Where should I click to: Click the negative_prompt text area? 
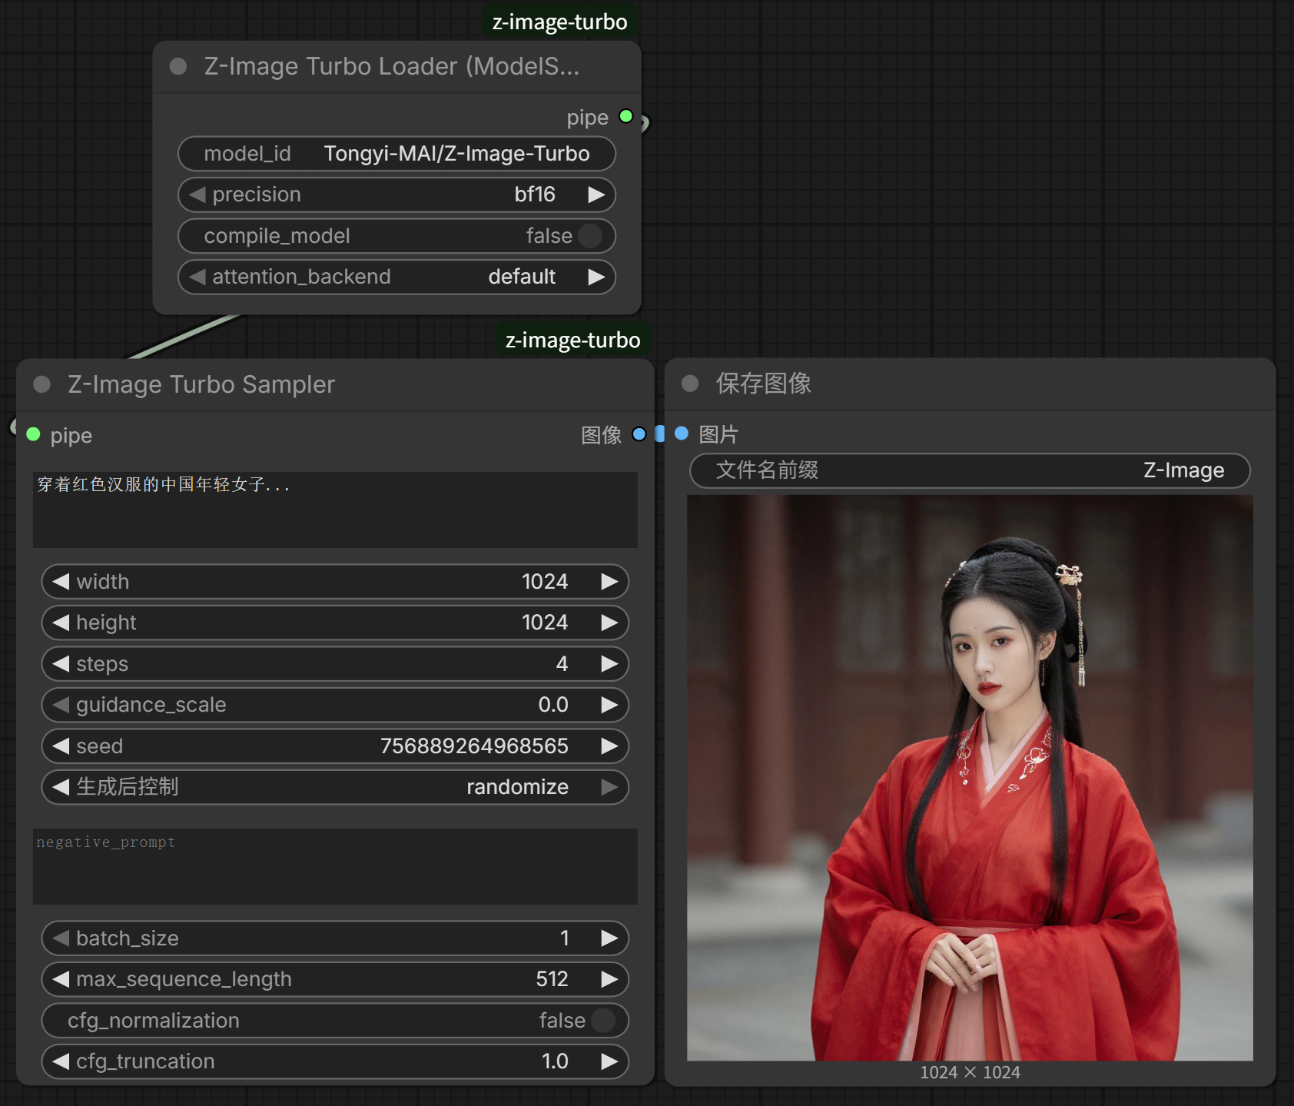[x=335, y=866]
